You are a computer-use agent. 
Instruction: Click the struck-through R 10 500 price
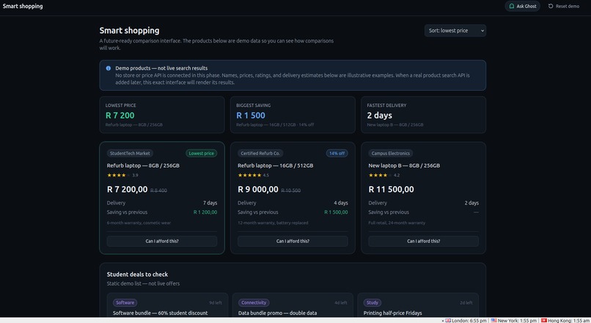pos(291,190)
